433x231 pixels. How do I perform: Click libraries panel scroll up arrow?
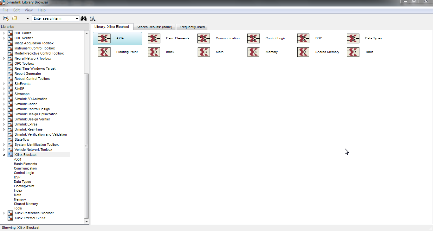pyautogui.click(x=87, y=33)
